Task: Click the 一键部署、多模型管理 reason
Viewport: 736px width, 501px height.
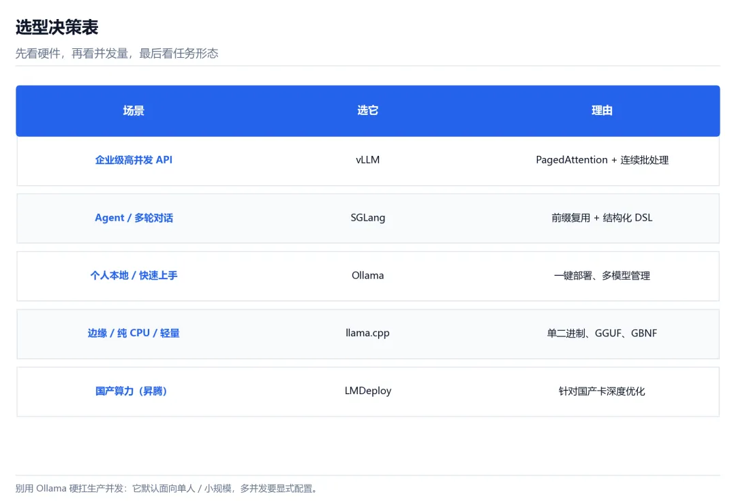Action: (602, 276)
